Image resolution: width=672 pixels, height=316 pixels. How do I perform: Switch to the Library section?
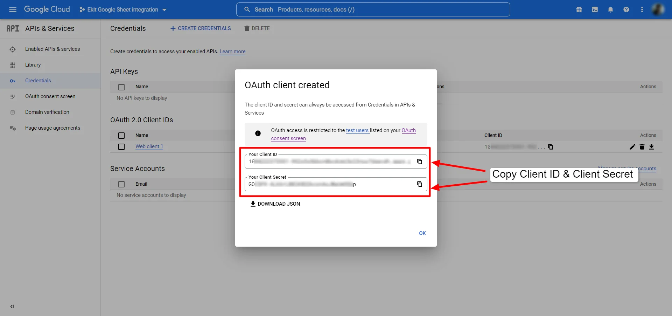(x=33, y=65)
